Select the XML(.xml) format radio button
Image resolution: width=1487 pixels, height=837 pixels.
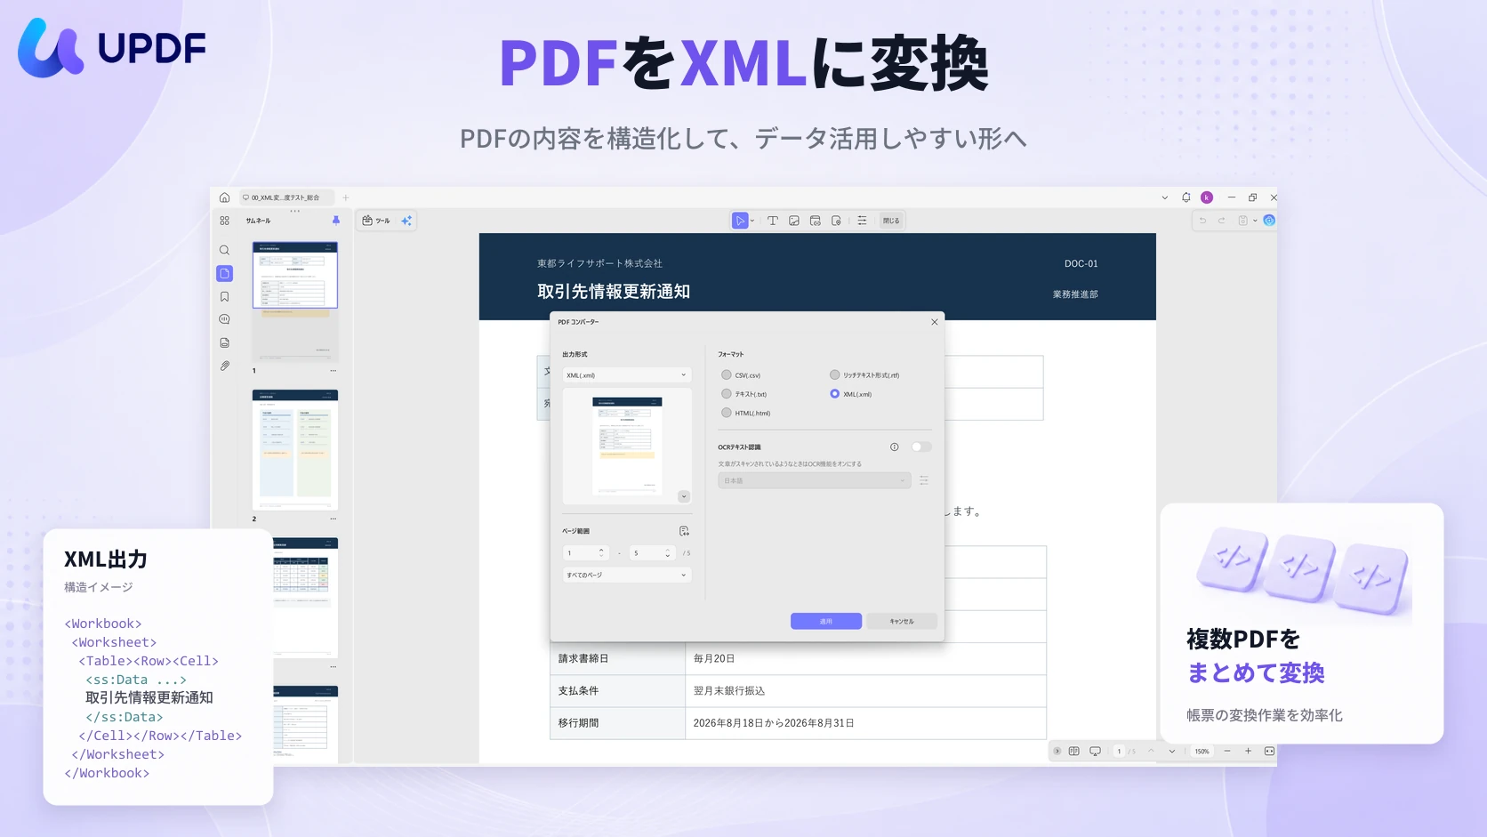point(834,394)
